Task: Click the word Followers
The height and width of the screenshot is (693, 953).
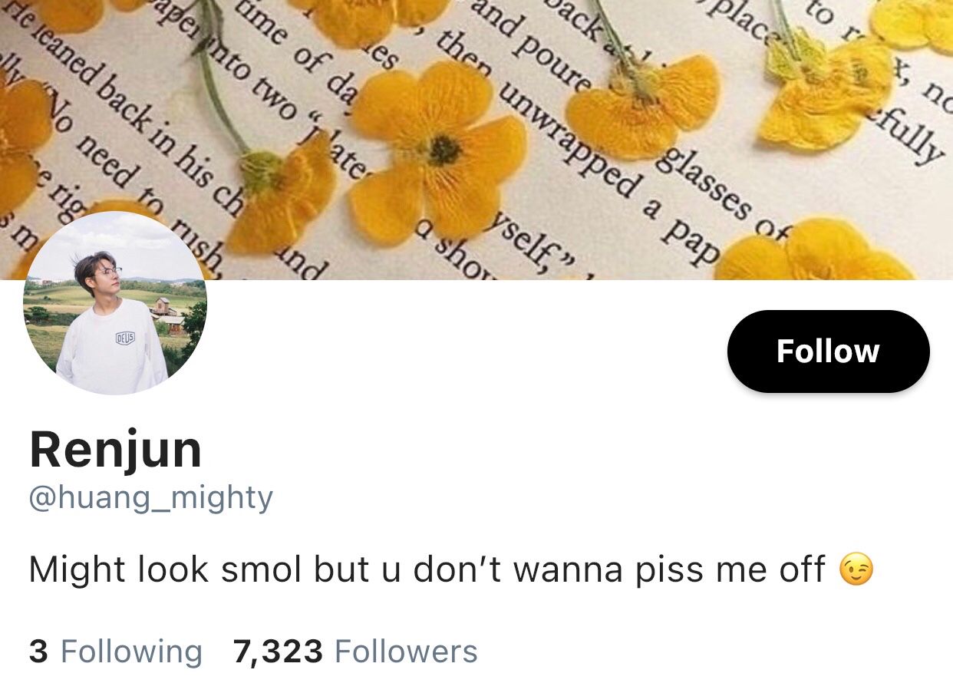Action: [x=406, y=652]
